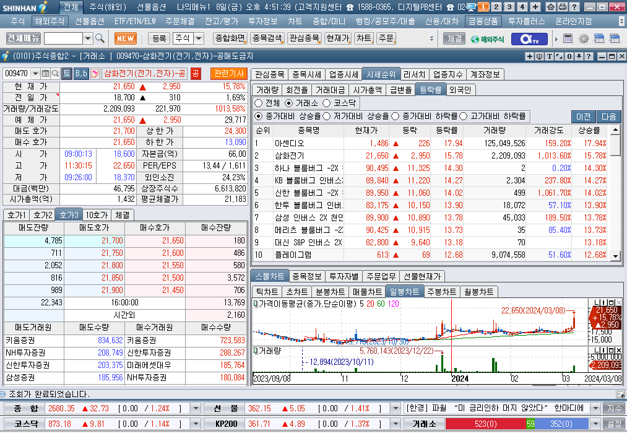Click the home icon in the title bar
The height and width of the screenshot is (433, 627).
pyautogui.click(x=551, y=7)
